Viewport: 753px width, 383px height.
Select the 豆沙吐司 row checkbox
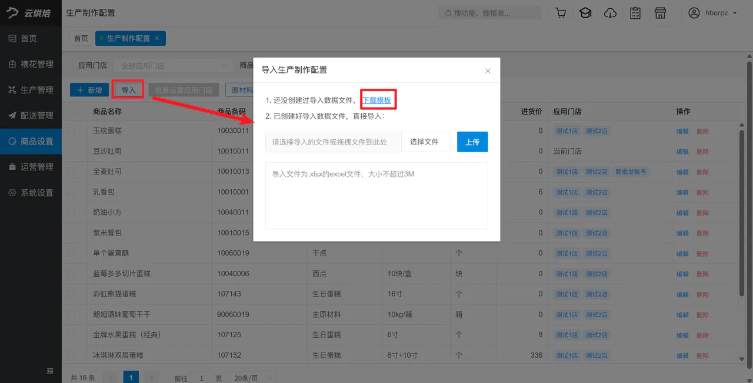click(x=71, y=151)
